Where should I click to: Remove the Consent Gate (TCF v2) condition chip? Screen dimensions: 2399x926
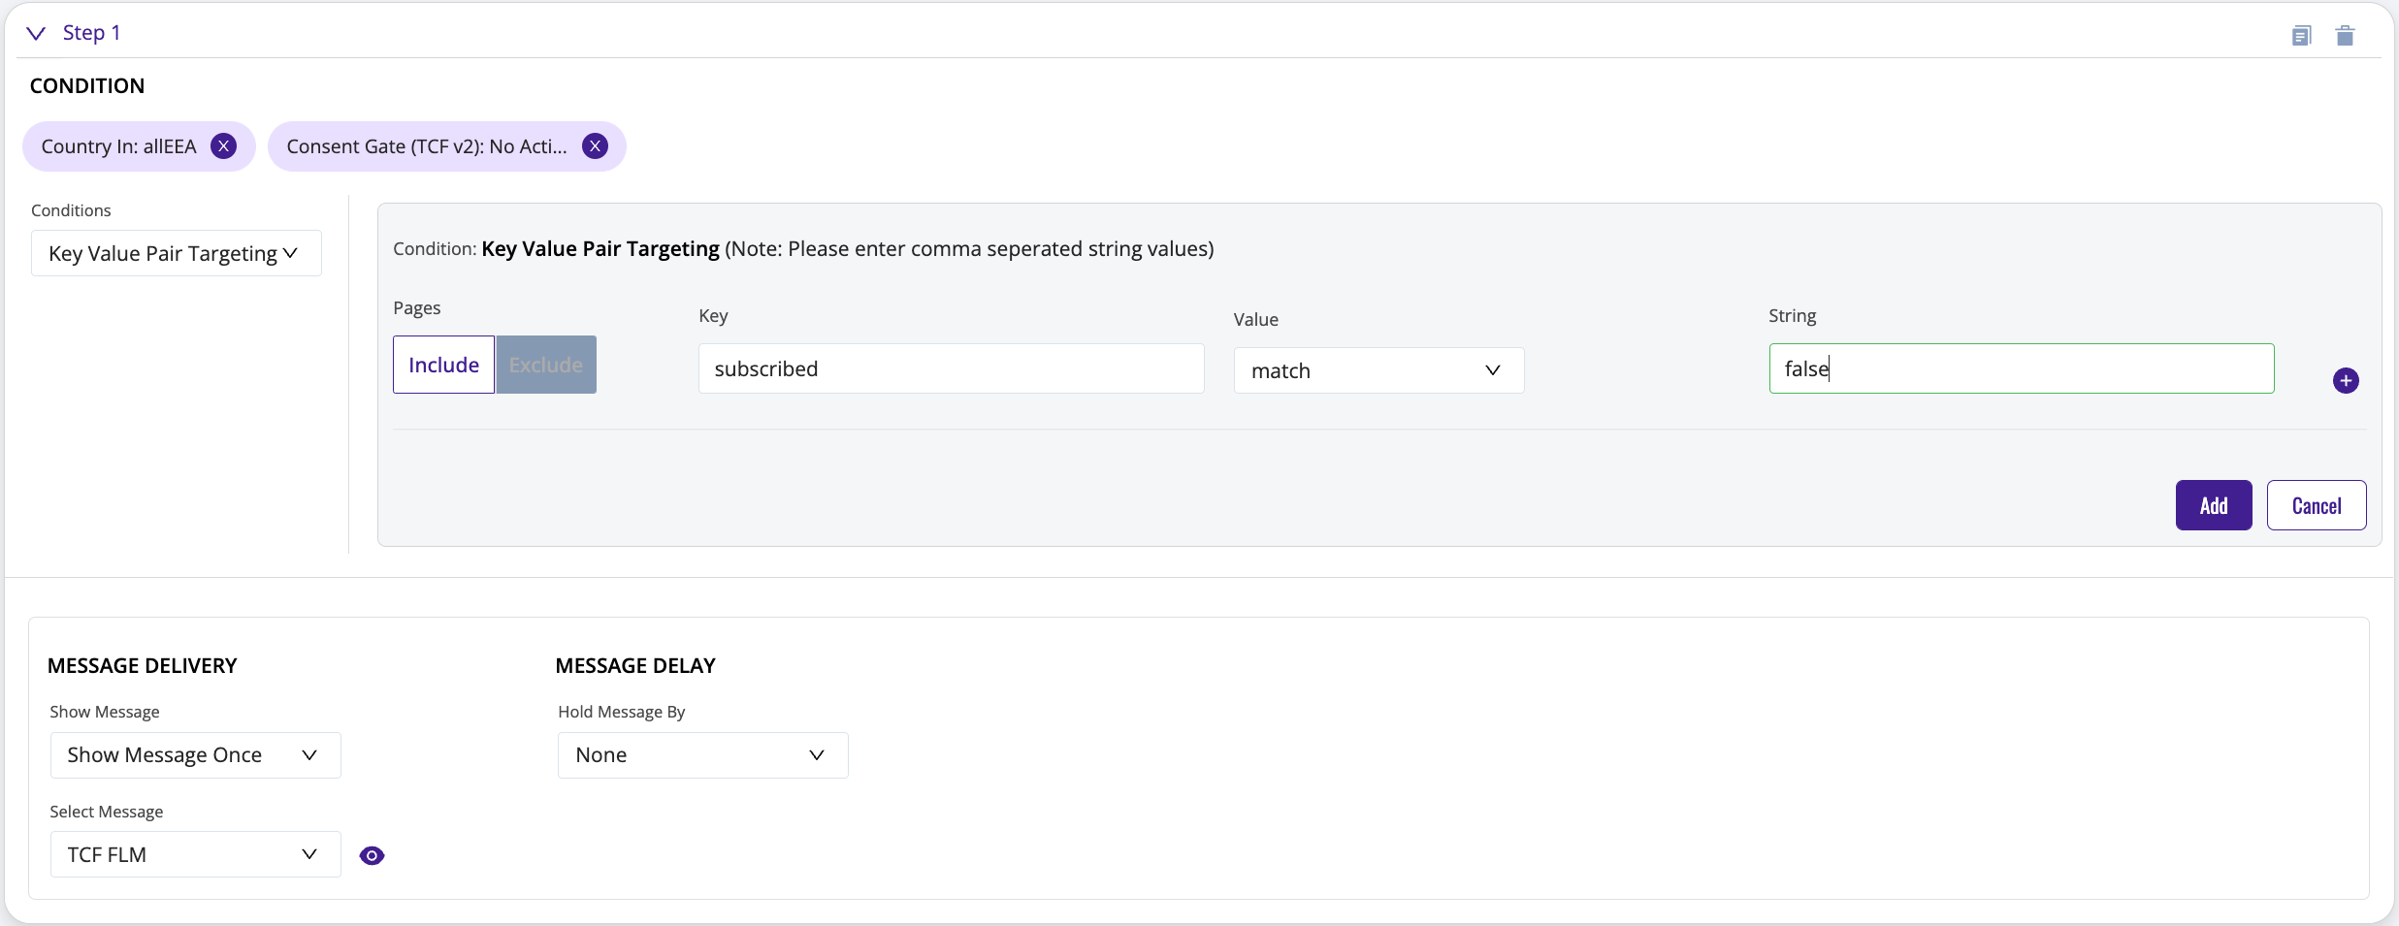(x=595, y=145)
